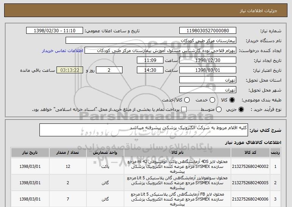Click the quantity 12 cell

[x=68, y=166]
